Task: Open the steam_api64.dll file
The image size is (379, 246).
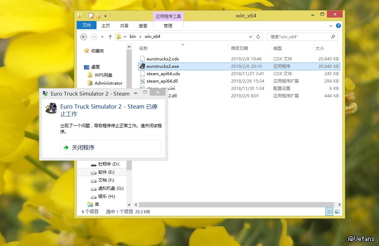Action: coord(162,81)
